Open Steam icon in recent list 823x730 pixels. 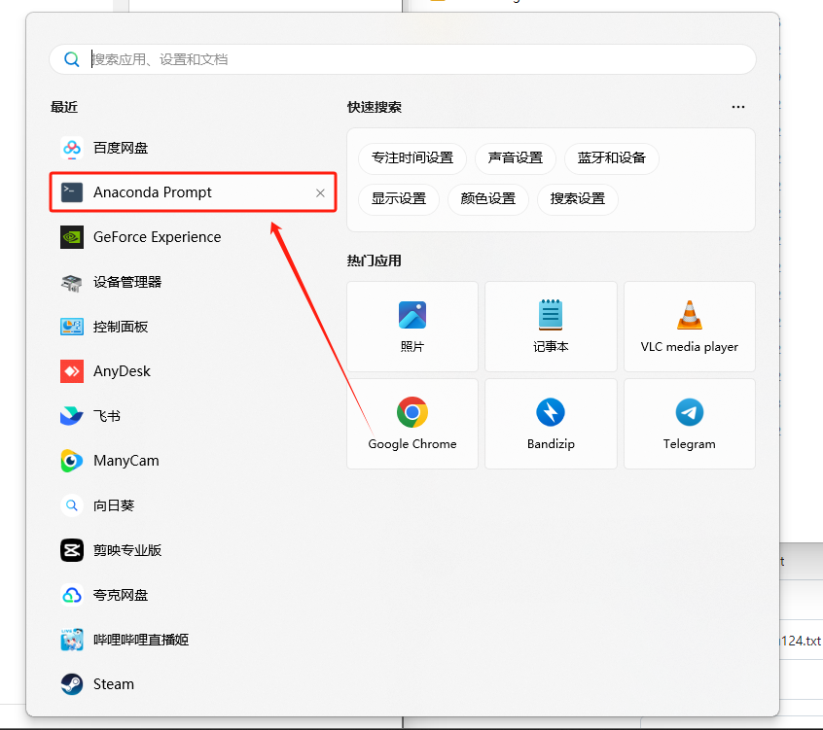pos(72,684)
